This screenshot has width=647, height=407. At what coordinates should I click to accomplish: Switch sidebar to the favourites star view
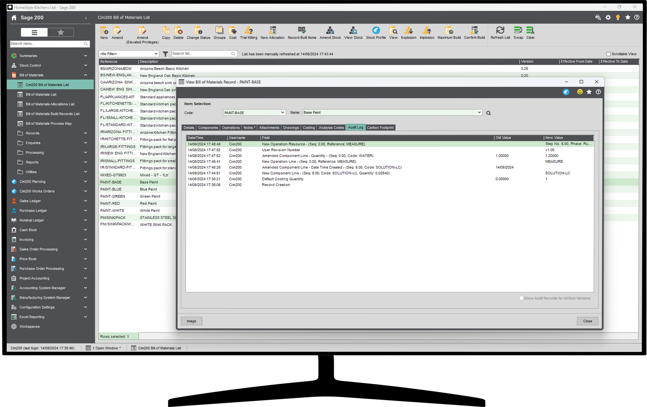61,33
